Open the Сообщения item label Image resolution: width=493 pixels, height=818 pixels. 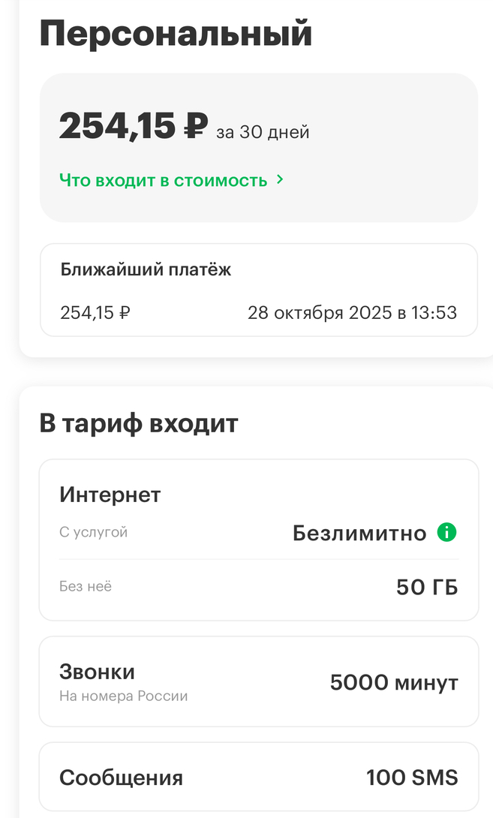(121, 777)
